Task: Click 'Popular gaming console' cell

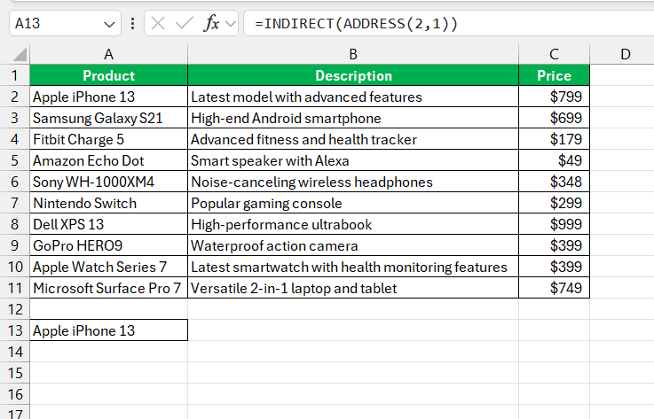Action: (x=353, y=203)
